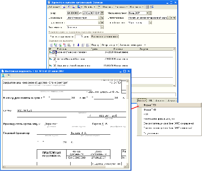Choose Реестр депонированных сумм in the print menu
Viewport: 202px width, 171px height.
click(169, 119)
